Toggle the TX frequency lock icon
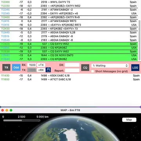Viewport: 141px width, 141px height. coord(48,70)
